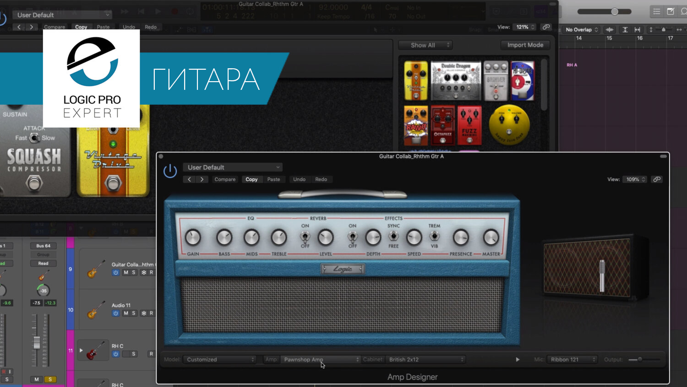Viewport: 687px width, 387px height.
Task: Disable yellow Solo on Bus 64 strip
Action: (50, 379)
